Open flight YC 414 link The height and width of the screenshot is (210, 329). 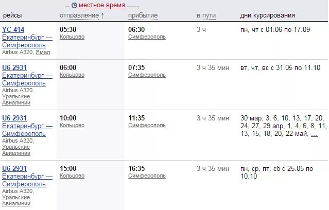click(x=13, y=29)
